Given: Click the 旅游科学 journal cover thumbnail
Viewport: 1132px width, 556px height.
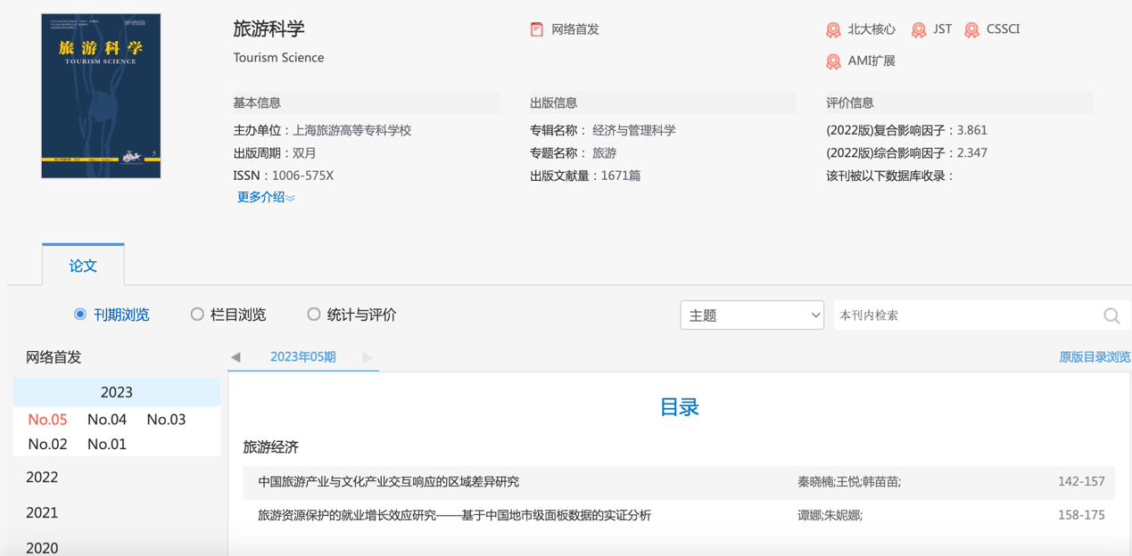Looking at the screenshot, I should (x=101, y=96).
